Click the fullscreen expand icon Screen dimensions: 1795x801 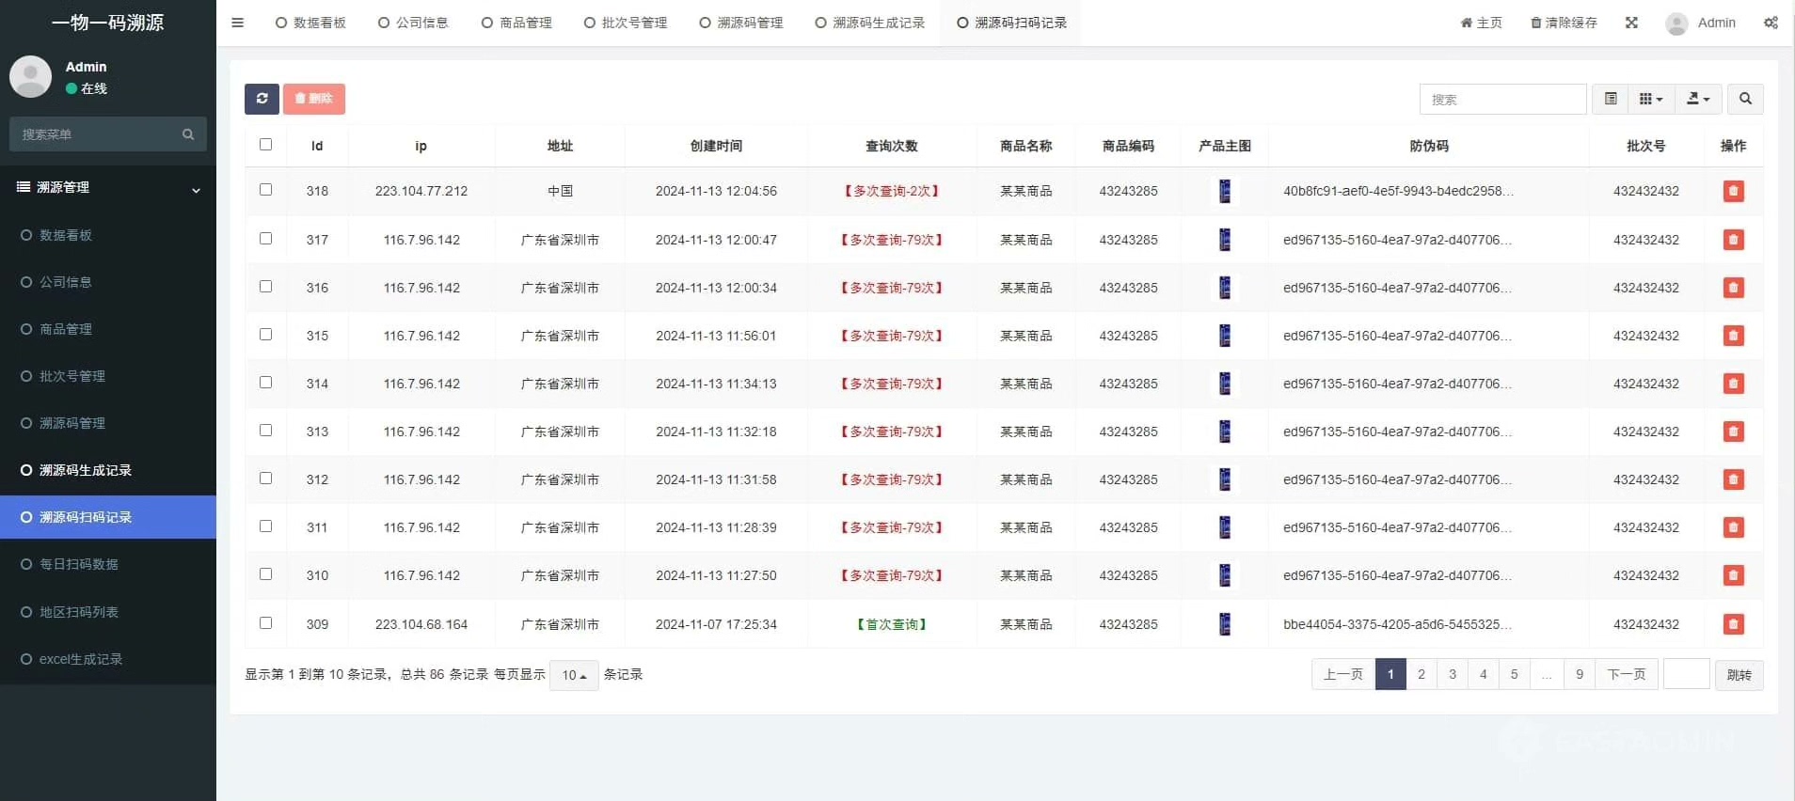click(1631, 23)
